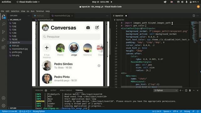The height and width of the screenshot is (113, 201).
Task: Open profile.jpeg in the explorer
Action: pyautogui.click(x=17, y=52)
